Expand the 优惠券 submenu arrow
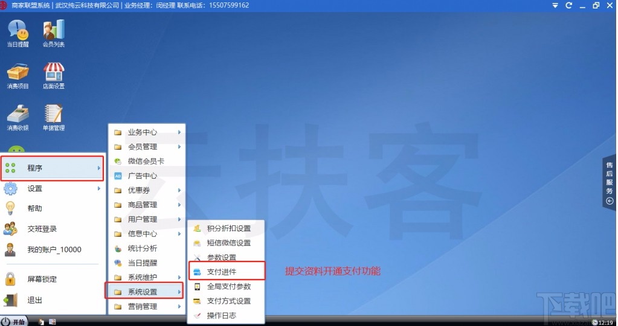The image size is (618, 326). point(179,190)
